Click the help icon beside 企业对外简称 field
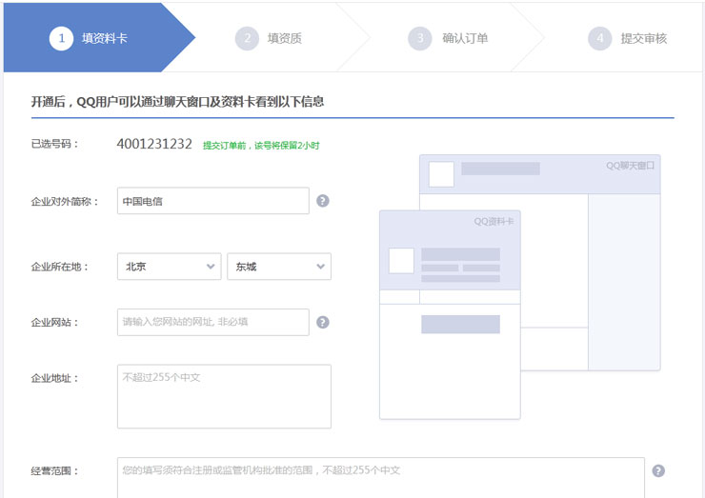The width and height of the screenshot is (705, 498). [x=322, y=201]
